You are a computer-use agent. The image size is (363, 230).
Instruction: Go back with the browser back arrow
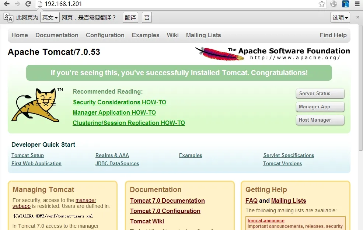[x=7, y=4]
